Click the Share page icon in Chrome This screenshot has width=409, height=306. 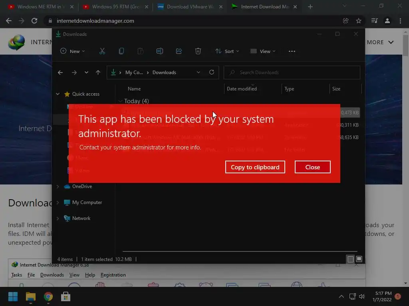pyautogui.click(x=345, y=21)
